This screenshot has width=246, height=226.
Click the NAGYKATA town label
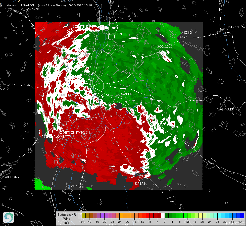click(225, 109)
